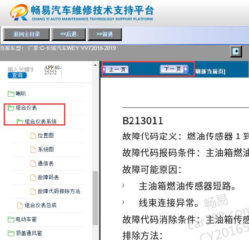Go forward with the >>前进 button
This screenshot has width=249, height=240.
click(x=105, y=34)
